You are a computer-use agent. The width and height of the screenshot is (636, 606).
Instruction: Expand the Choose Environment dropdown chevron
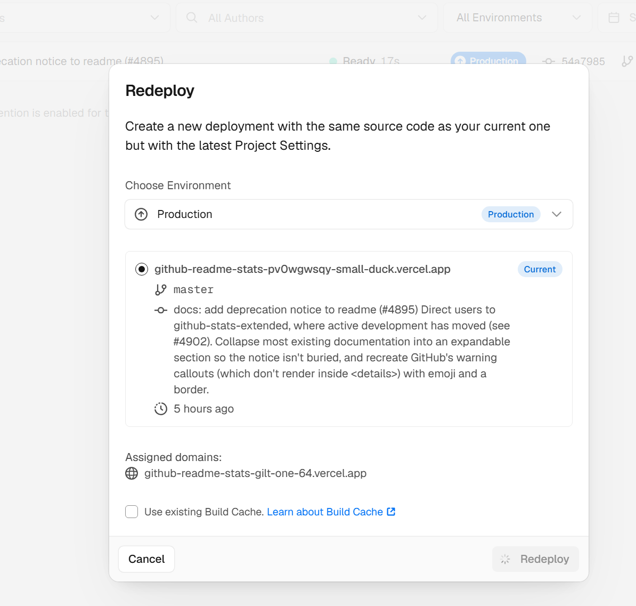click(557, 214)
